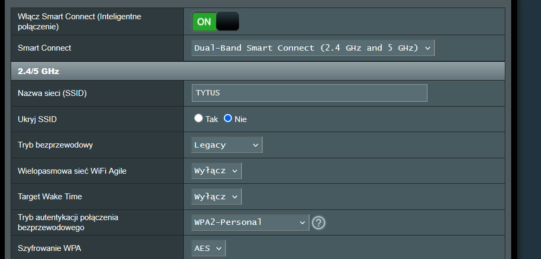Toggle the Smart Connect ON switch
541x259 pixels.
215,22
